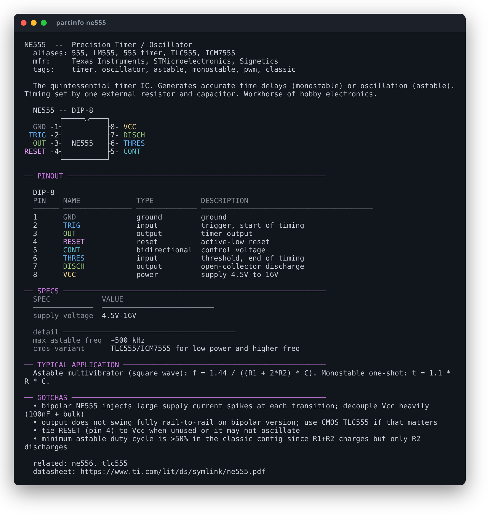Click the SPEC column header

pos(41,299)
